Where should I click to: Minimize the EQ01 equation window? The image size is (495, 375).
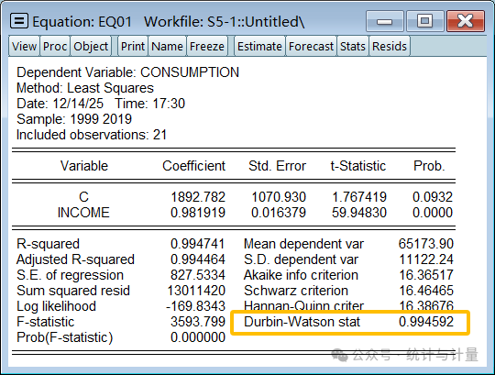click(385, 21)
